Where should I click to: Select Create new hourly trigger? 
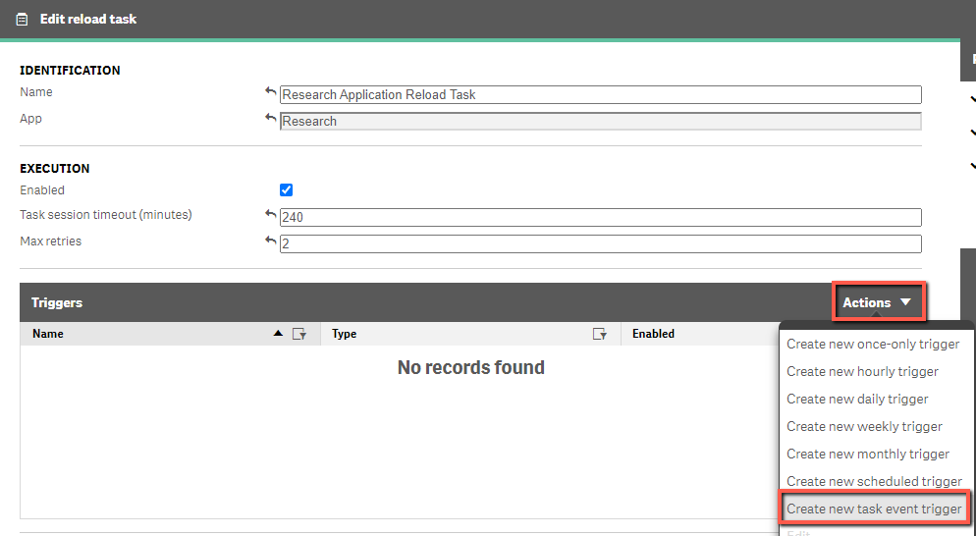coord(862,372)
